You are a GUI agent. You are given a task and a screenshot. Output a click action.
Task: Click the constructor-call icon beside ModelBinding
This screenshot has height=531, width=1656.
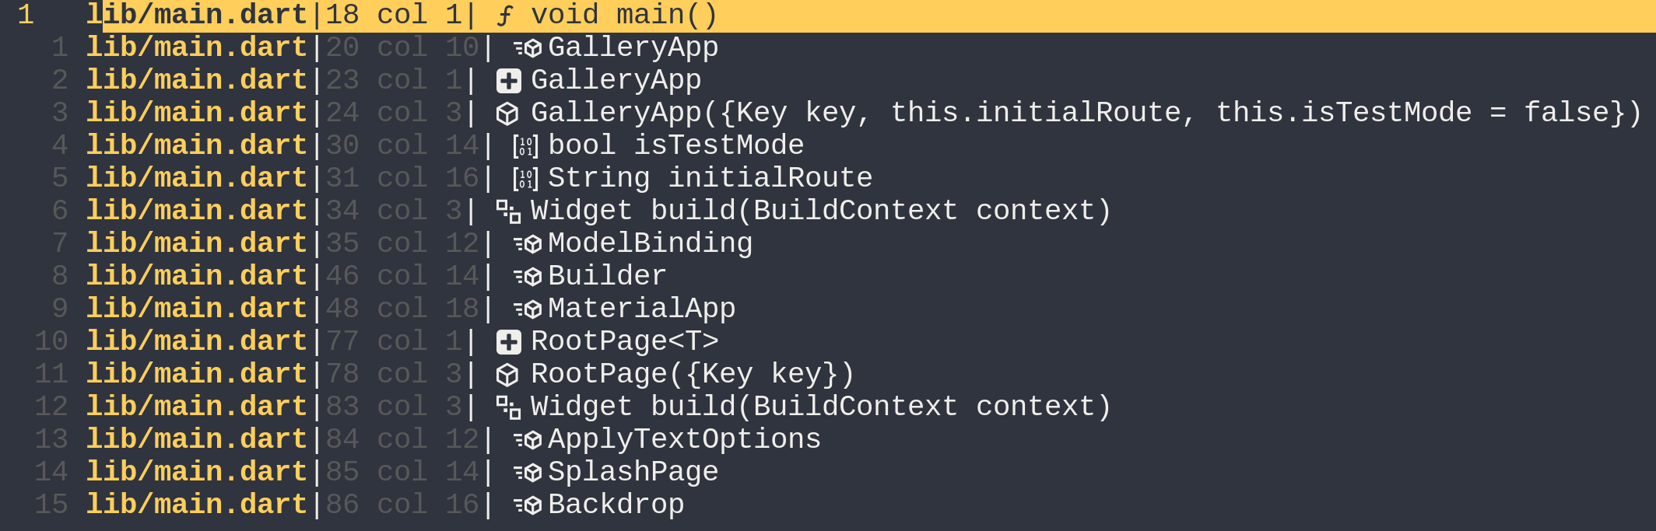(x=528, y=244)
